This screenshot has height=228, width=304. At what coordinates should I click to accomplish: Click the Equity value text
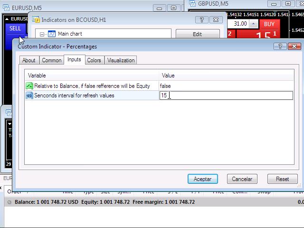pos(114,202)
